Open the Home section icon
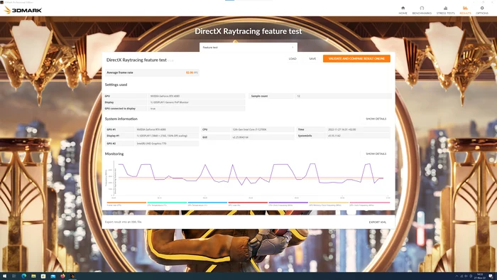The height and width of the screenshot is (280, 497). 403,10
